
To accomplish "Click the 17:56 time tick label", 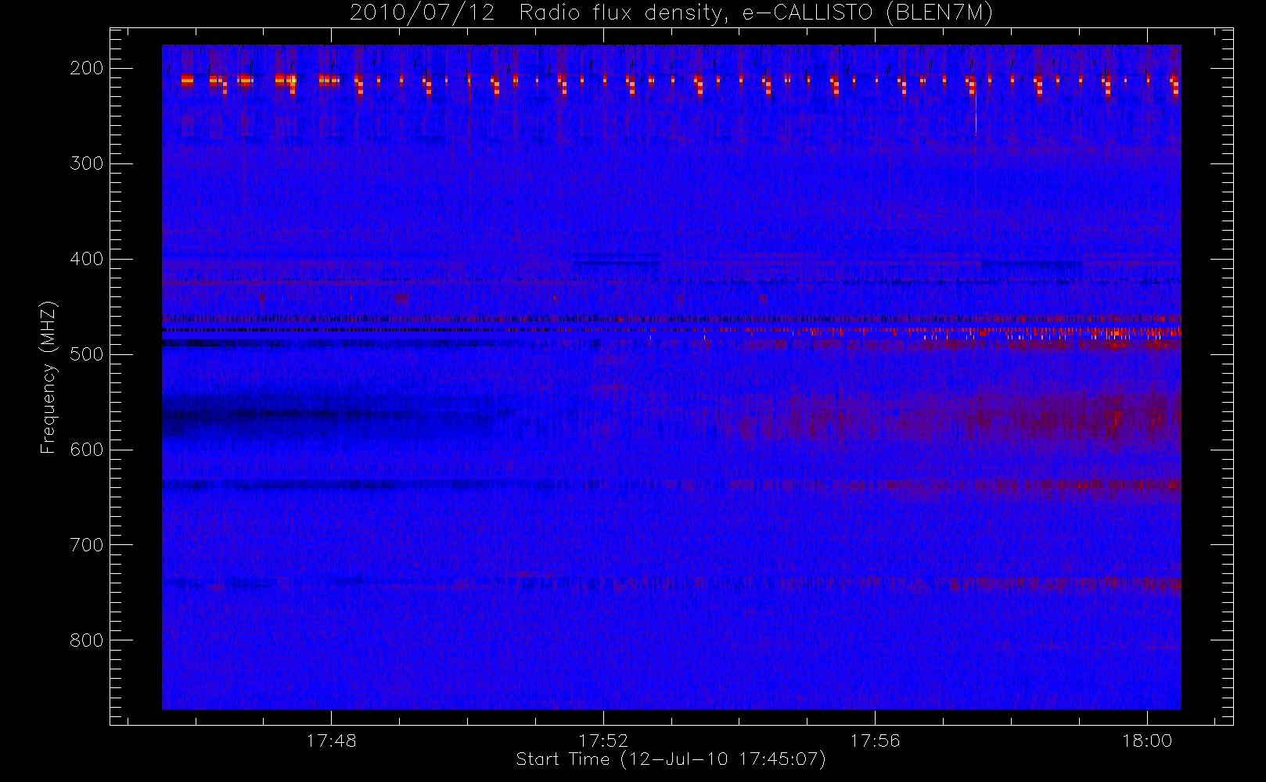I will coord(875,741).
